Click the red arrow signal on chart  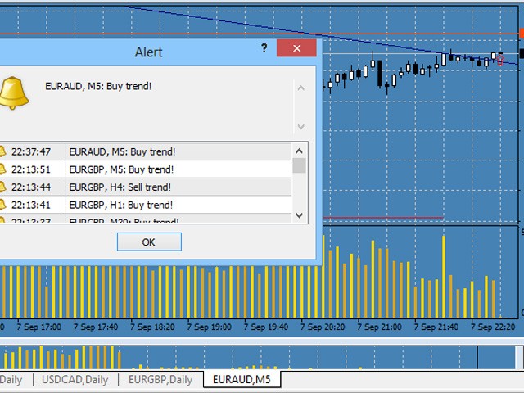point(500,60)
